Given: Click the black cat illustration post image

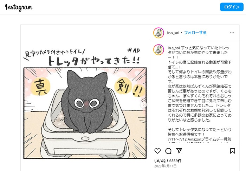Looking at the screenshot, I should point(85,113).
